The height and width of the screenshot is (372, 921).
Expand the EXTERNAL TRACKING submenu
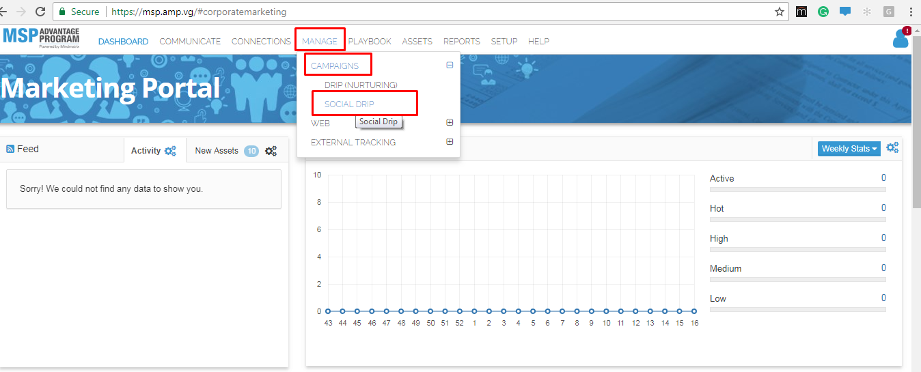coord(450,142)
